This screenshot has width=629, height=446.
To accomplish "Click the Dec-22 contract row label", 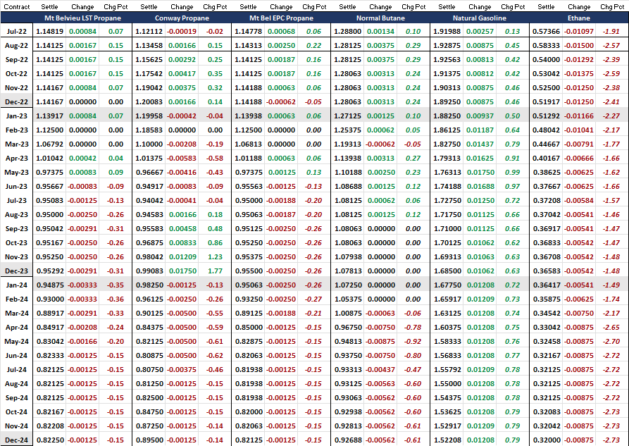I will [x=16, y=102].
